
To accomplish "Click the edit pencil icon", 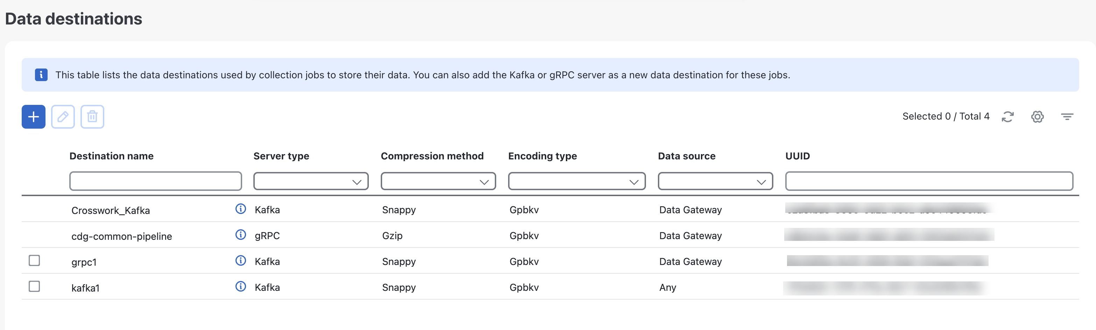I will coord(63,116).
